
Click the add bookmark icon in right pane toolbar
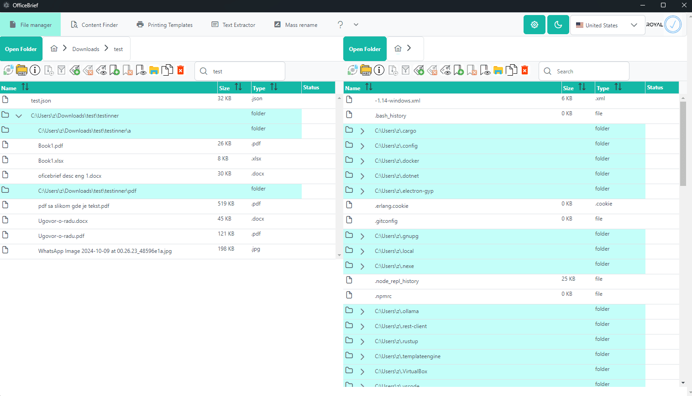459,70
